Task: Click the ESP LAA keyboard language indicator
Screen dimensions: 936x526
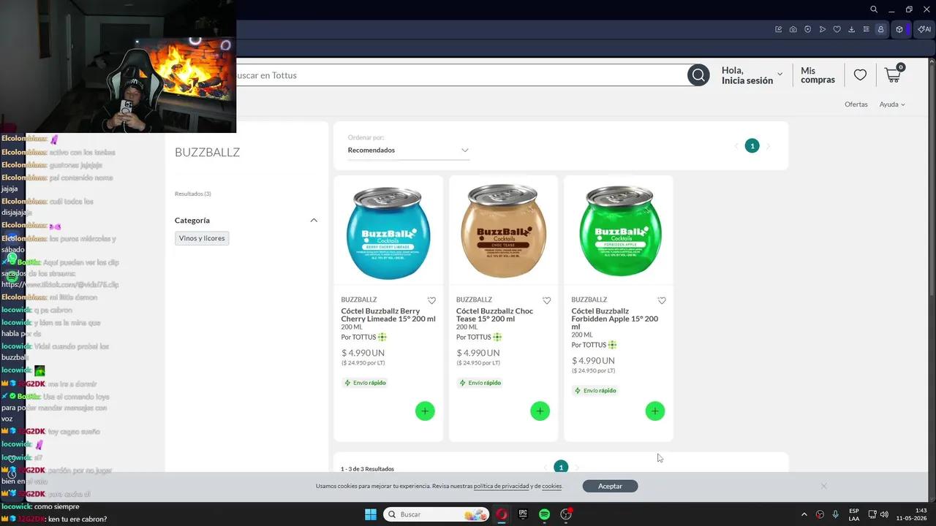Action: (854, 514)
